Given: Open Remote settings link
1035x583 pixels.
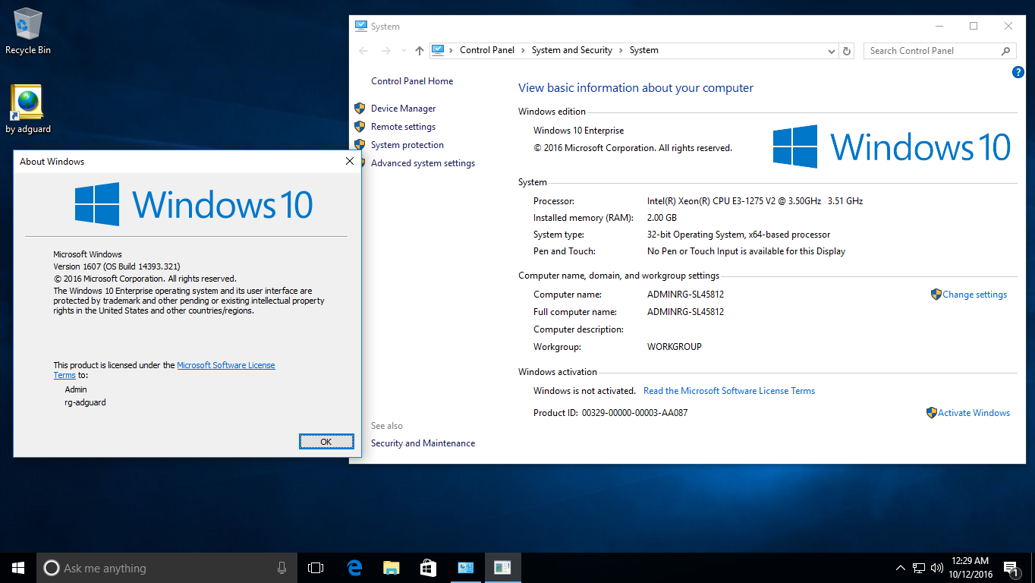Looking at the screenshot, I should click(404, 127).
